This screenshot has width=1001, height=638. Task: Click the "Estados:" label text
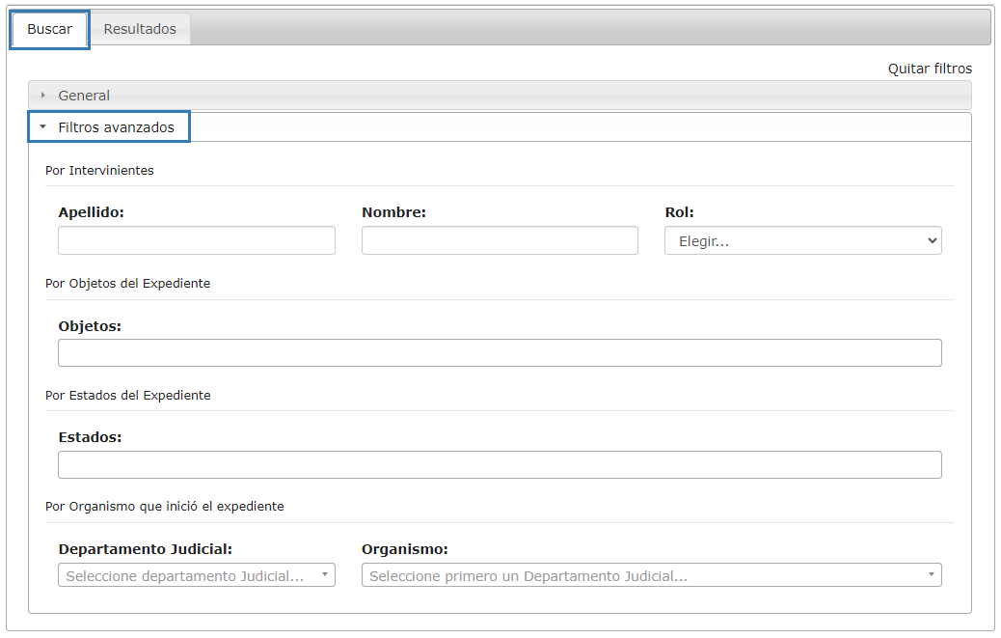click(90, 437)
